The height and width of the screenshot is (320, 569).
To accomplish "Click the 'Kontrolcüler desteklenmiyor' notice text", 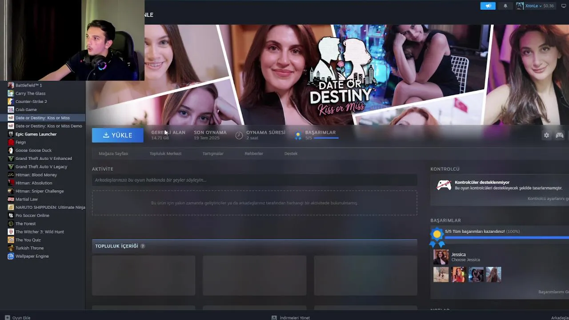I will click(482, 182).
